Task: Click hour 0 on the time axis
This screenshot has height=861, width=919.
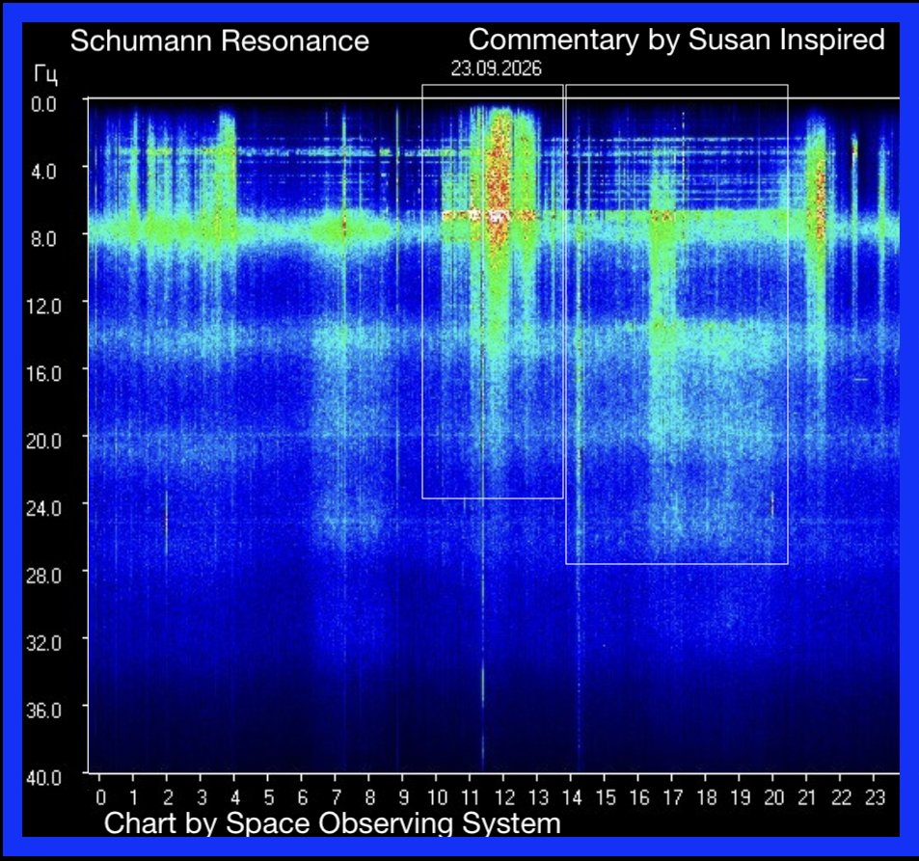Action: pos(101,797)
